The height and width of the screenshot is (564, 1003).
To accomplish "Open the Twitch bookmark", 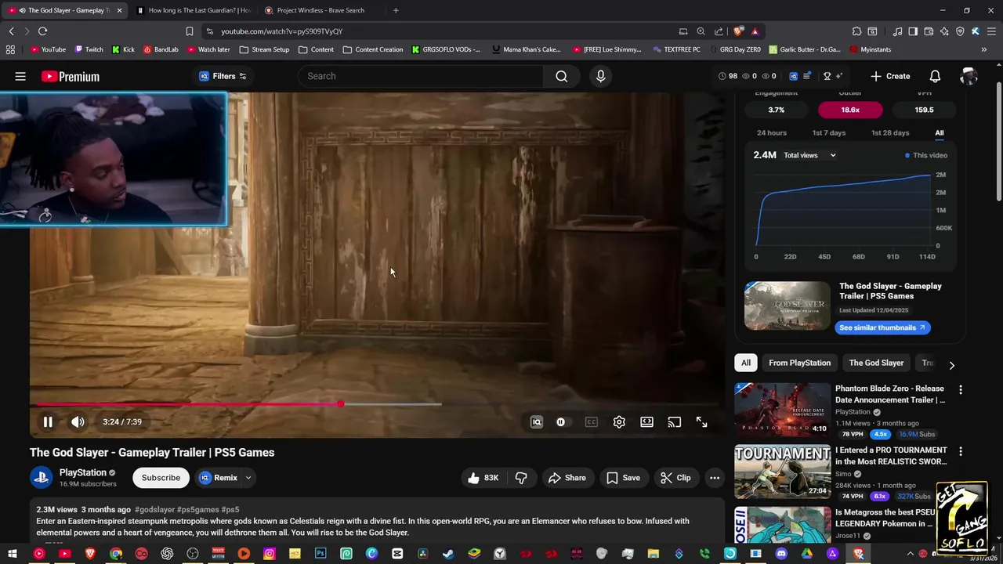I will tap(89, 49).
